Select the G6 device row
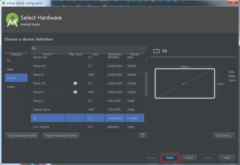Screen dimensions: 240x165 point(88,118)
